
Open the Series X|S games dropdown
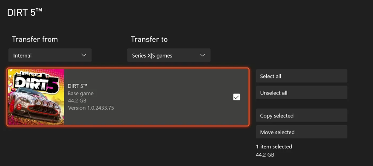tap(169, 55)
